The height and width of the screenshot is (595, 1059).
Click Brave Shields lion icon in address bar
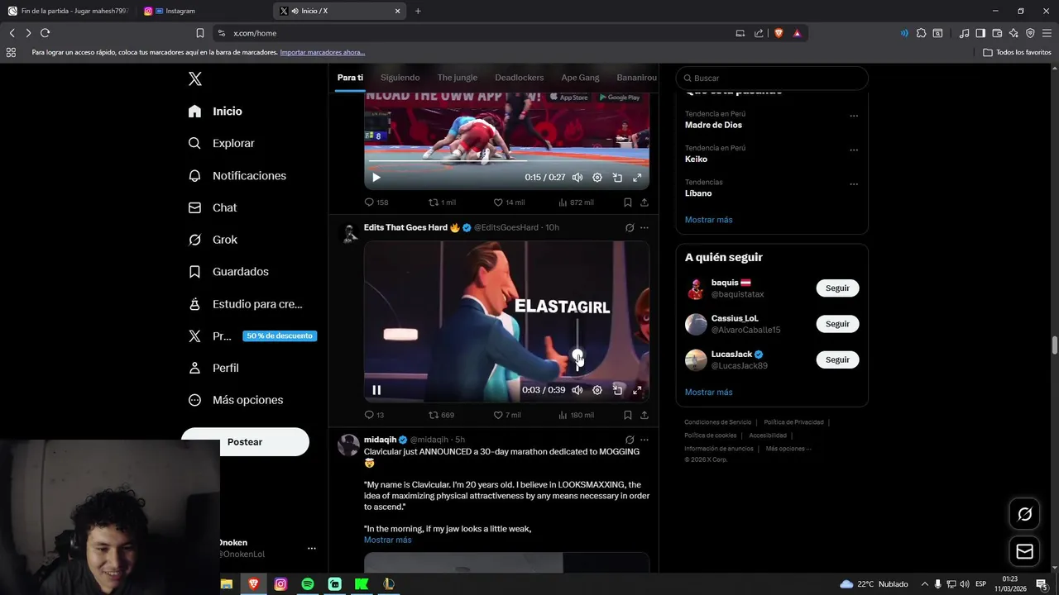pyautogui.click(x=779, y=33)
